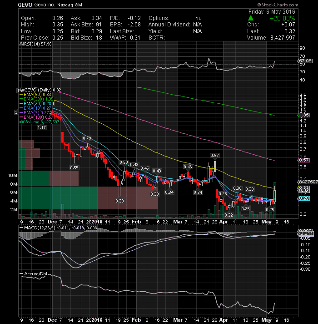Click the 0.45 price annotation
This screenshot has height=324, width=318.
pyautogui.click(x=144, y=168)
